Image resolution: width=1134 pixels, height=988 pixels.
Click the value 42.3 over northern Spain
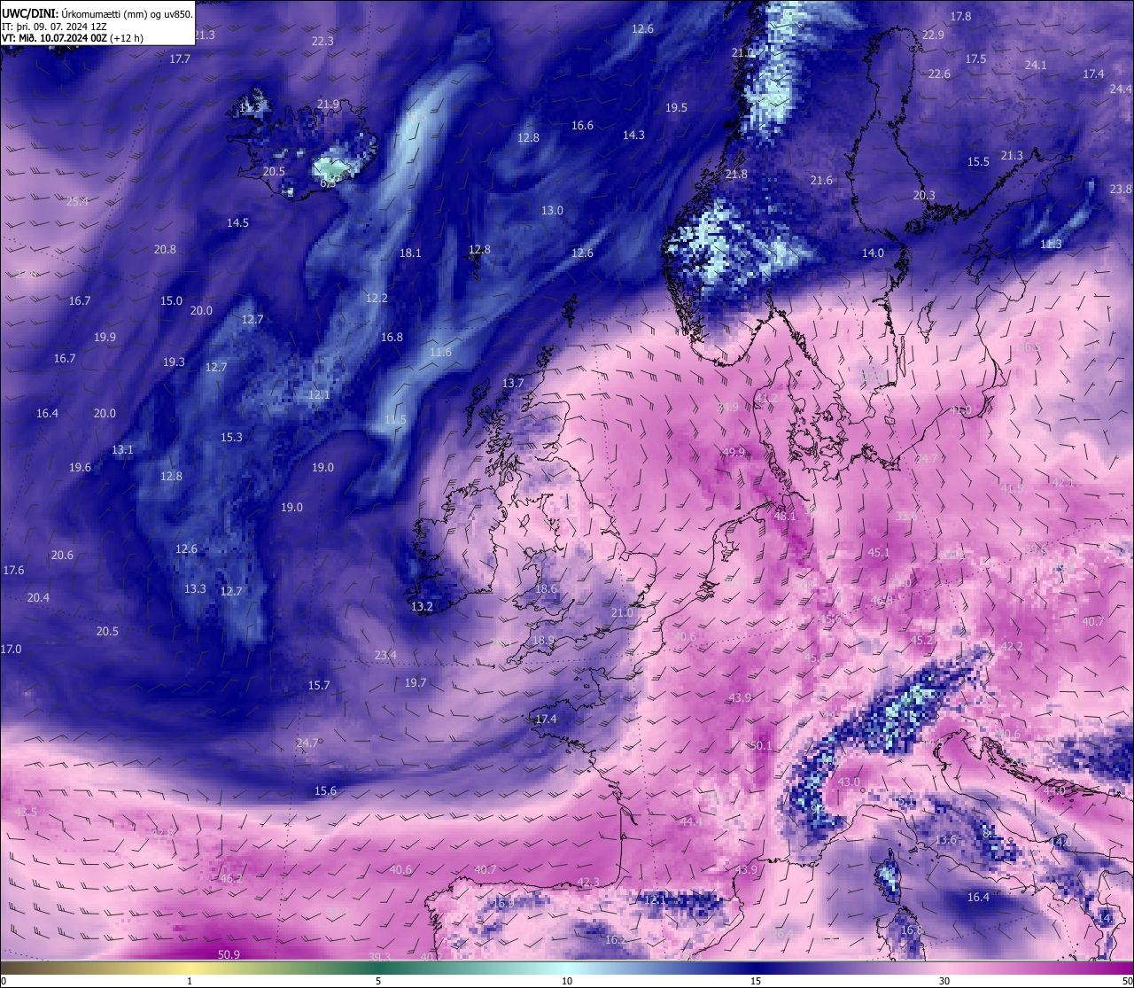[x=588, y=882]
